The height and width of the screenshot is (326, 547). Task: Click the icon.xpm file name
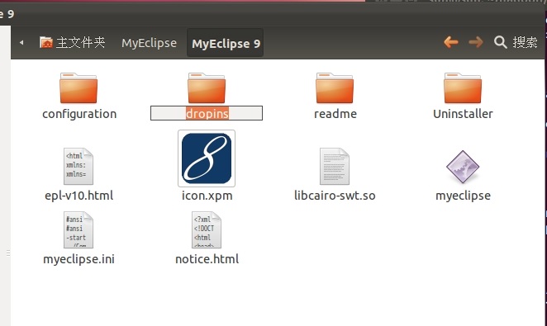[x=207, y=196]
